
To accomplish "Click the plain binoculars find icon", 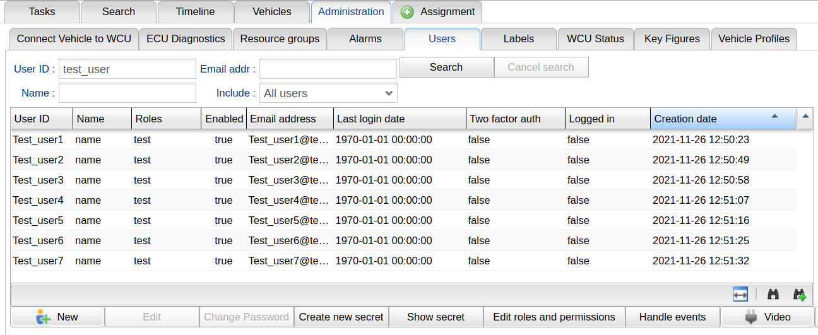I will 773,294.
